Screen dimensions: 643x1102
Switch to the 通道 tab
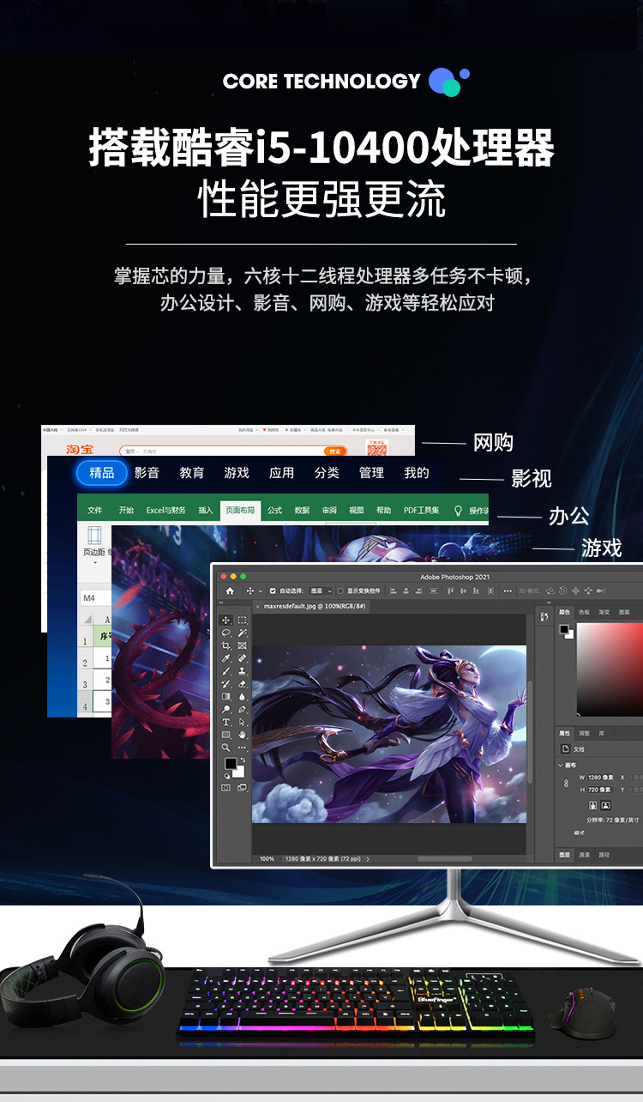[x=585, y=855]
